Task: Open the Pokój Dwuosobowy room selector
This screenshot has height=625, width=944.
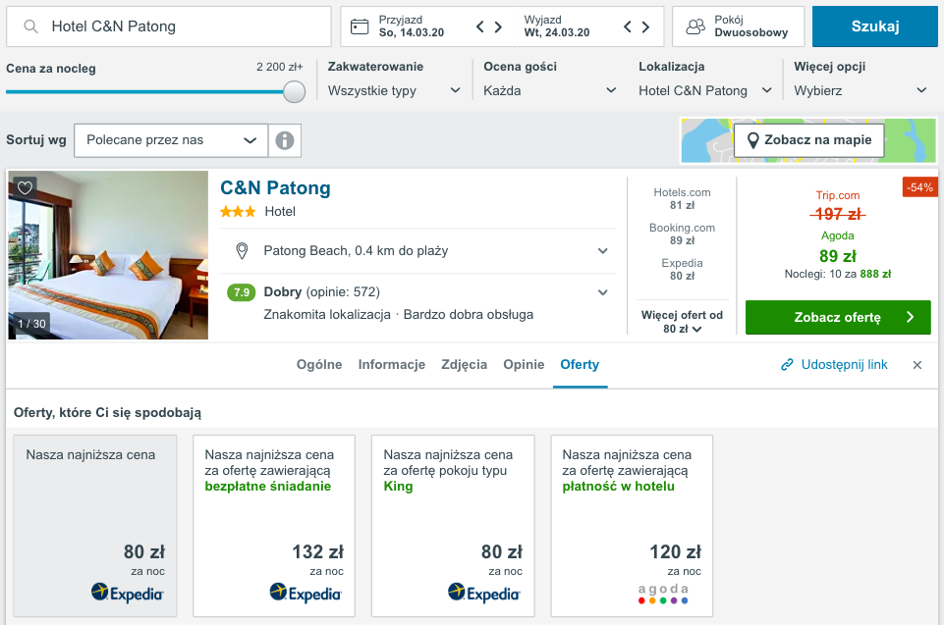Action: point(738,26)
